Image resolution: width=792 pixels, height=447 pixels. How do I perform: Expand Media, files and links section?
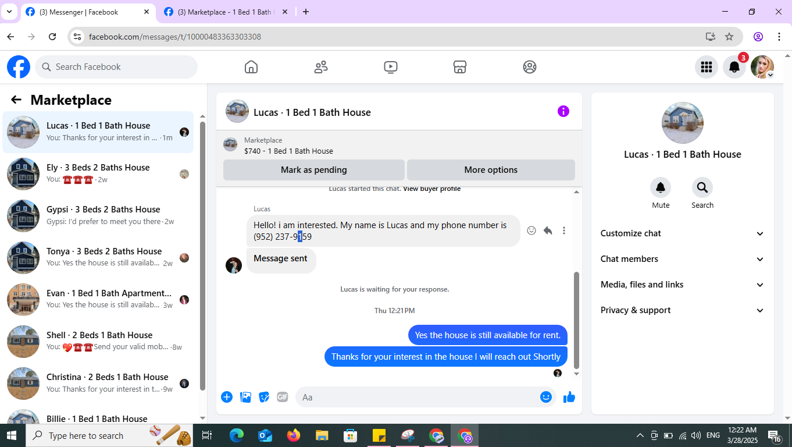click(x=683, y=285)
